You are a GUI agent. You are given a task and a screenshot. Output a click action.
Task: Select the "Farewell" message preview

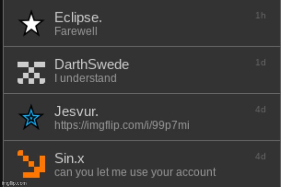(76, 32)
